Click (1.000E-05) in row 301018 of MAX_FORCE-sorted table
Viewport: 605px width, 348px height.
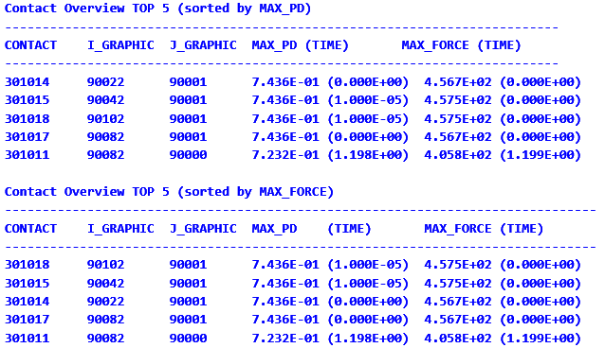click(x=368, y=265)
